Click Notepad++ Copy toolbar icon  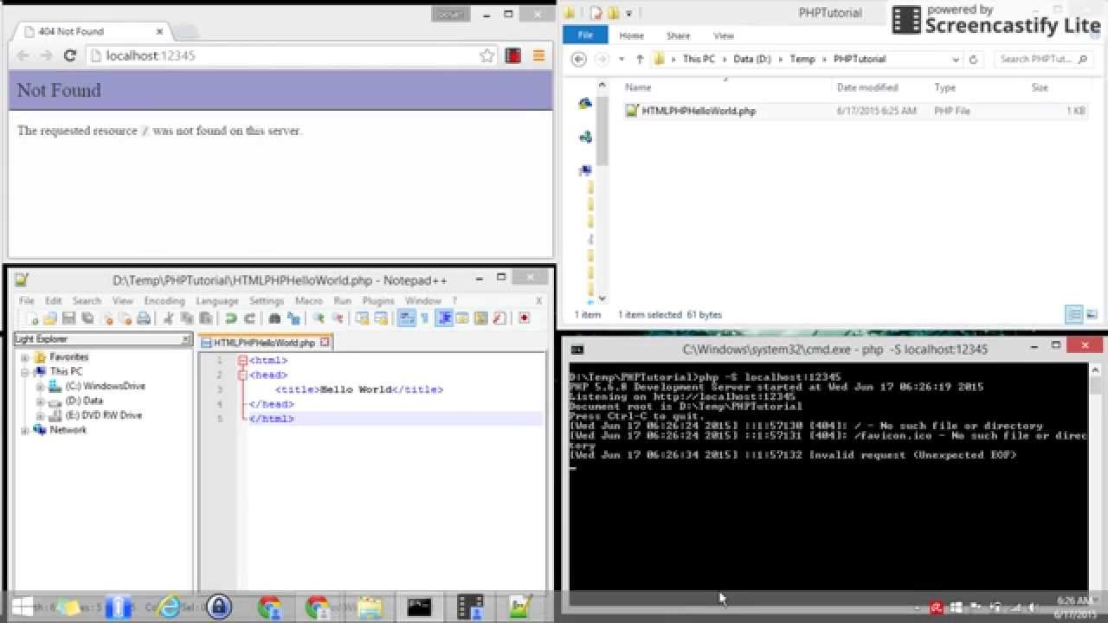pyautogui.click(x=187, y=318)
